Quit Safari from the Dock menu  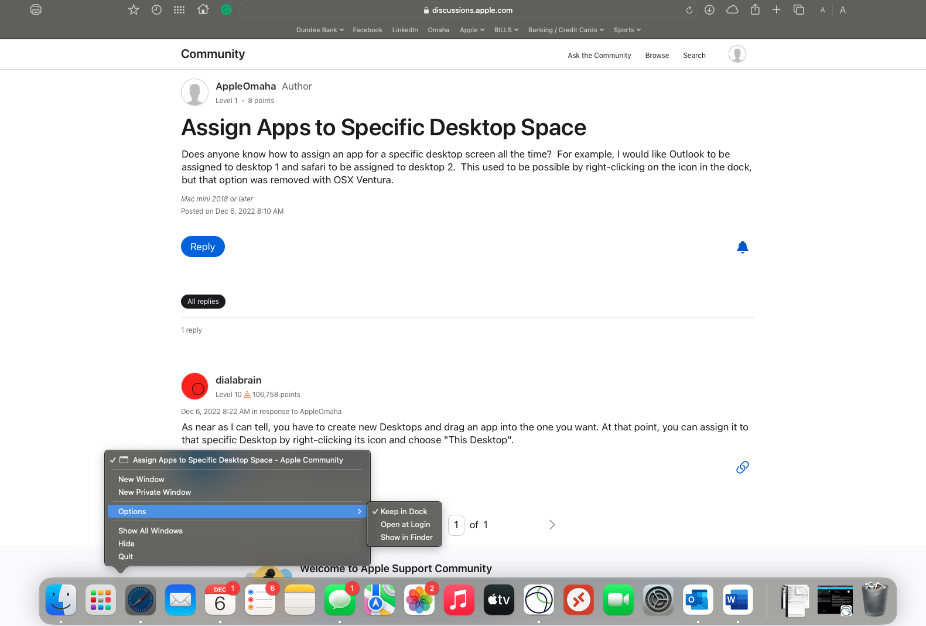pyautogui.click(x=126, y=557)
